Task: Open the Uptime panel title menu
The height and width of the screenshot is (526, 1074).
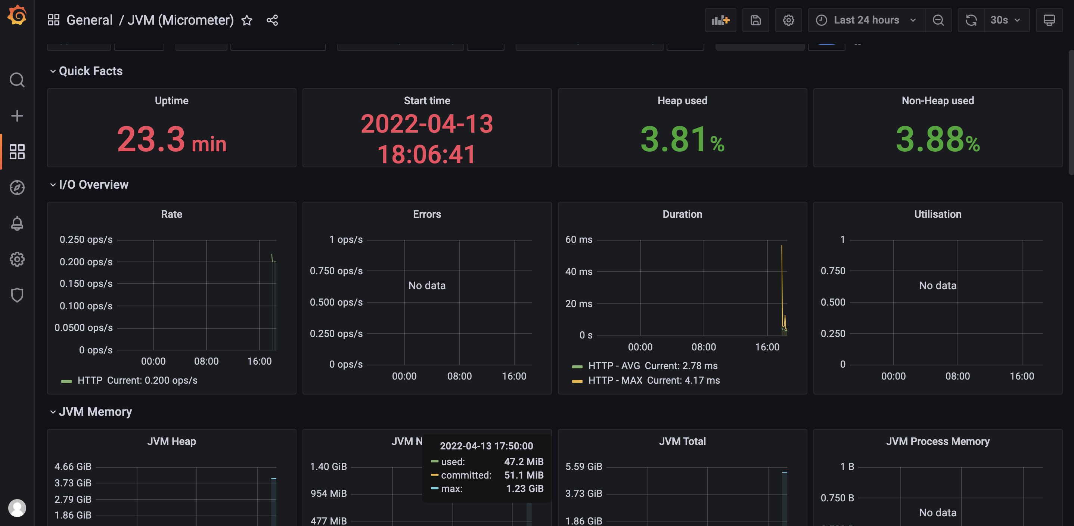Action: tap(171, 100)
